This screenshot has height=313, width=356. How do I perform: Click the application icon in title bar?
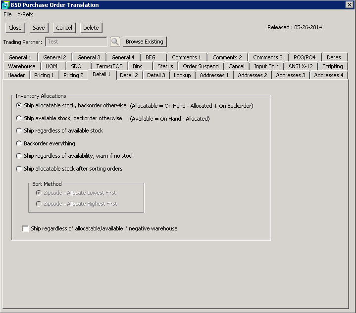pos(5,5)
